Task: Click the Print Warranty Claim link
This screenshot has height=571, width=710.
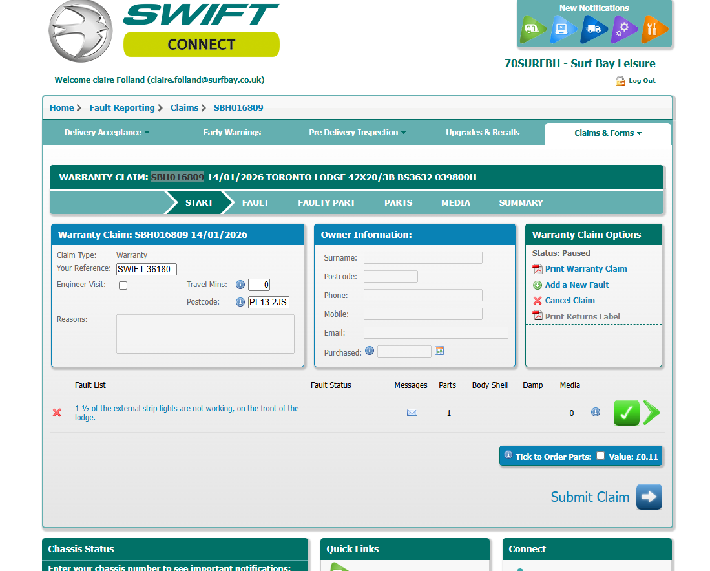Action: (585, 269)
